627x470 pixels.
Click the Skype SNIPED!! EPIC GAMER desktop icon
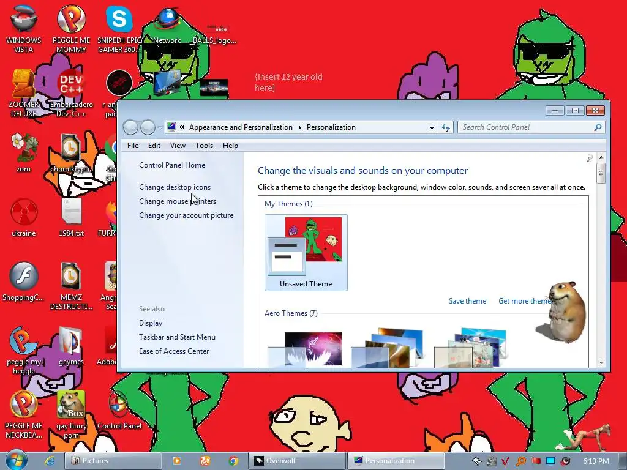[119, 28]
